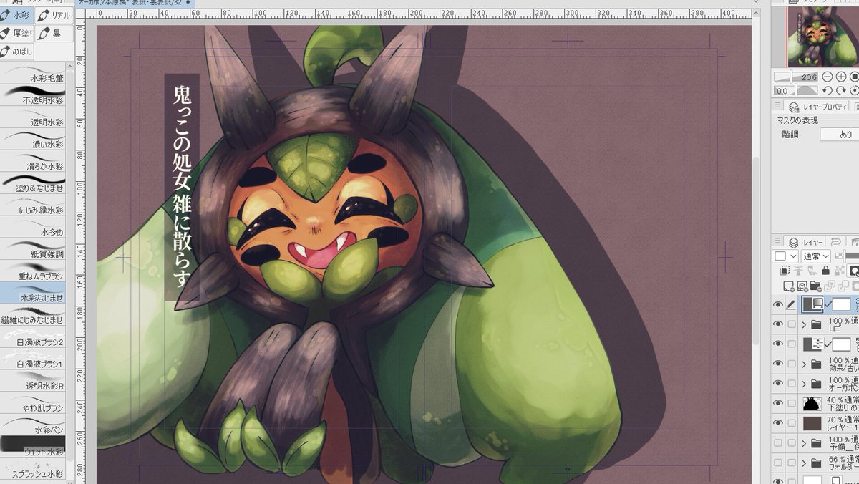Image resolution: width=859 pixels, height=484 pixels.
Task: Pick the スプラッシュ水彩 brush
Action: point(33,470)
